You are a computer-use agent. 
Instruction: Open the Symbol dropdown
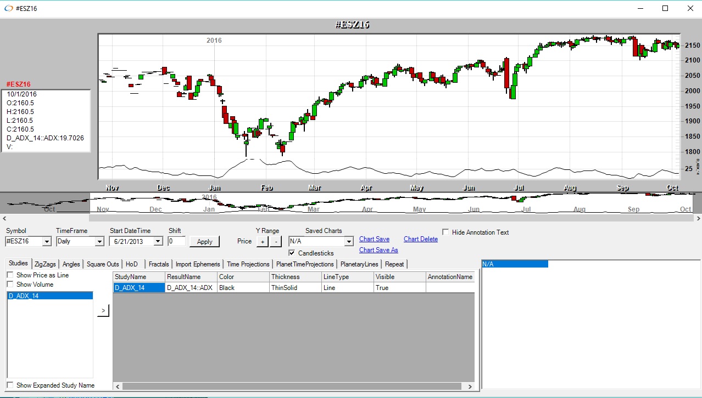tap(46, 241)
